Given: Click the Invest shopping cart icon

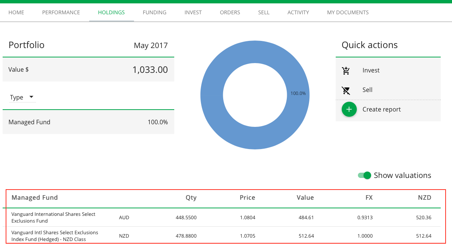Looking at the screenshot, I should pyautogui.click(x=346, y=71).
